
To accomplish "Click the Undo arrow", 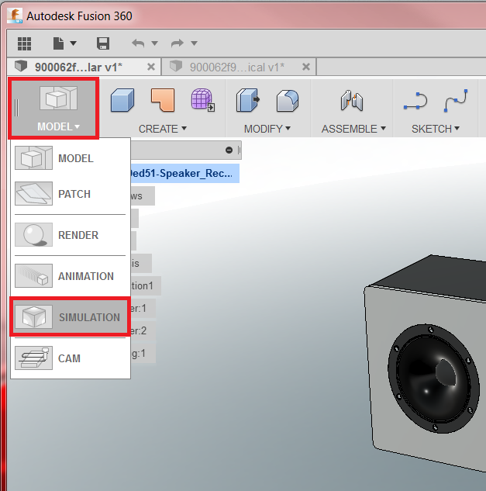I will [138, 43].
